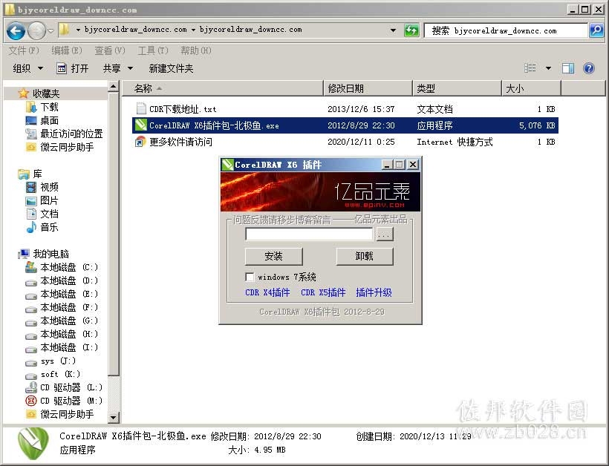Select CorelDRAW X6插件包-北极鱼.exe file

tap(345, 125)
